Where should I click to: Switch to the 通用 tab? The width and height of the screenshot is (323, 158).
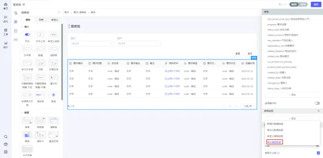28,20
